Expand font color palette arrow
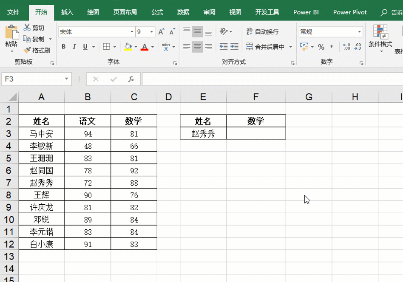This screenshot has height=282, width=403. pyautogui.click(x=153, y=47)
